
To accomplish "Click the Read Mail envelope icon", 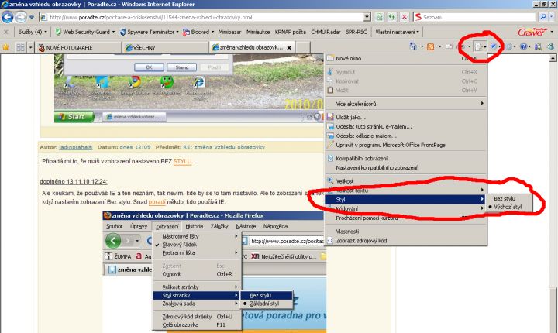I will click(x=449, y=46).
